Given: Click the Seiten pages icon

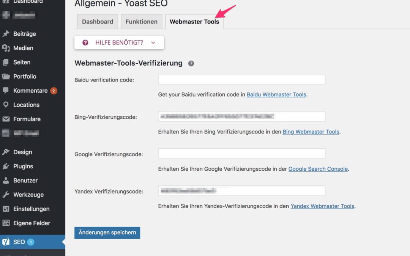Looking at the screenshot, I should click(x=6, y=62).
